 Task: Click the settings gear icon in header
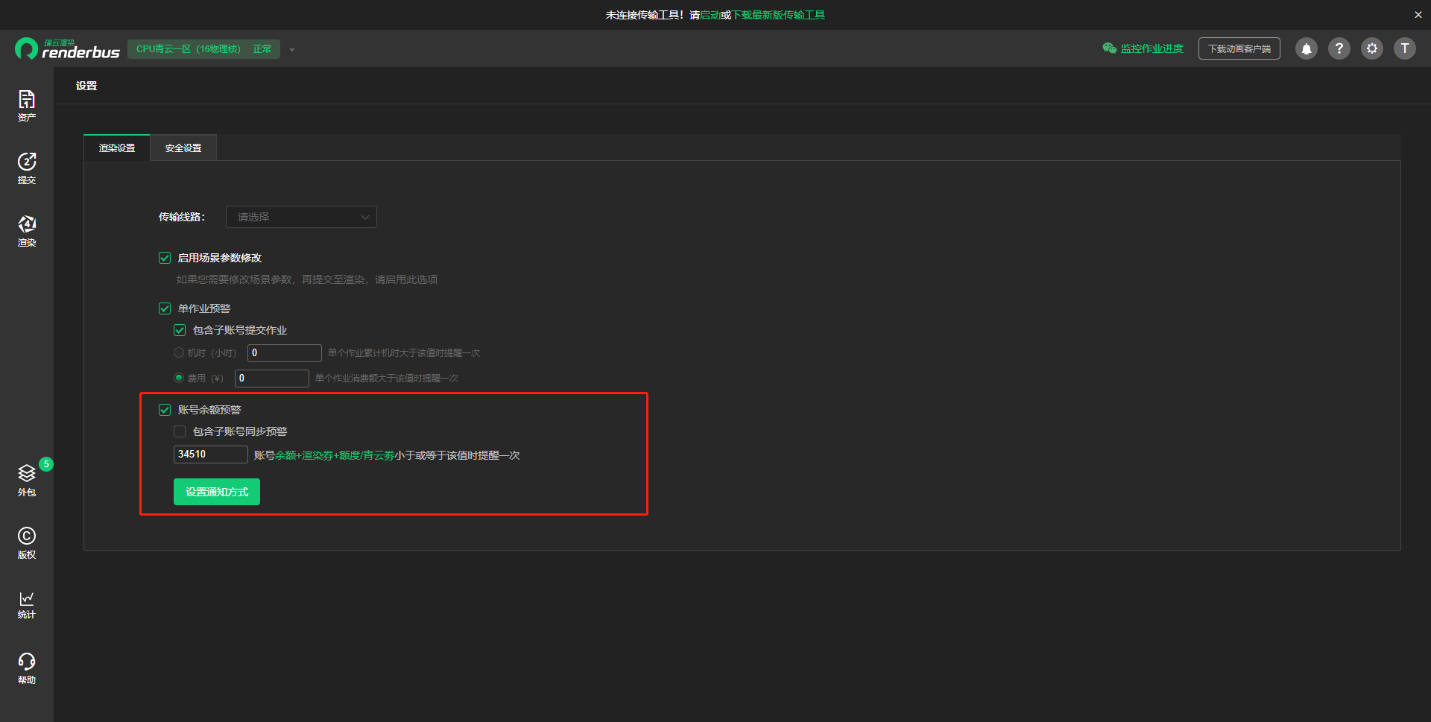click(x=1371, y=49)
